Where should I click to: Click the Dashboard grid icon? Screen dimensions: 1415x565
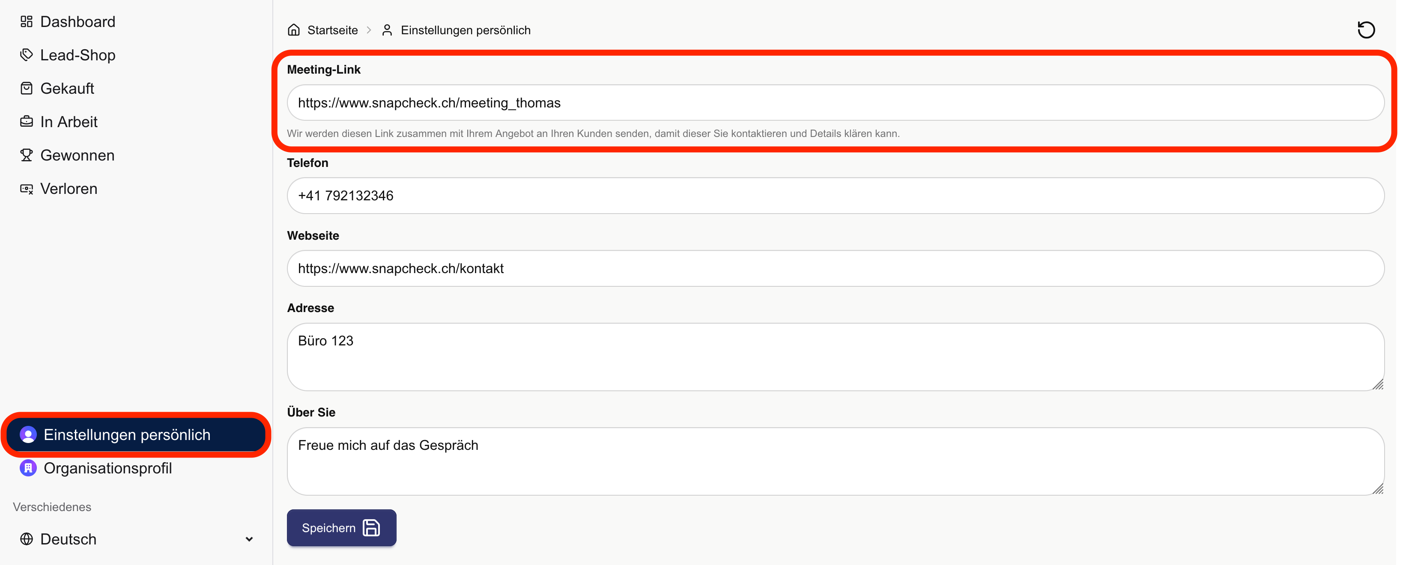click(x=27, y=22)
